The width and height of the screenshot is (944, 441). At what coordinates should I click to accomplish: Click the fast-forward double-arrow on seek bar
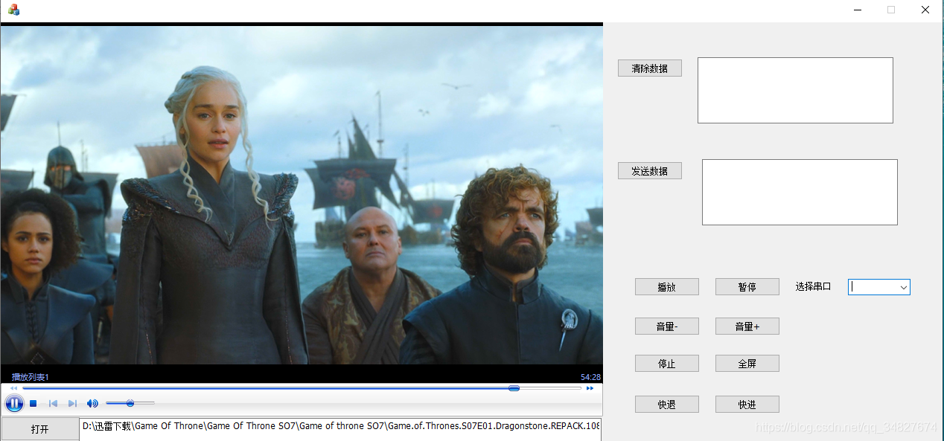coord(590,388)
